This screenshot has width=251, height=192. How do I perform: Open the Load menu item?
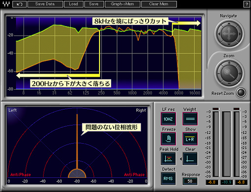pos(74,4)
